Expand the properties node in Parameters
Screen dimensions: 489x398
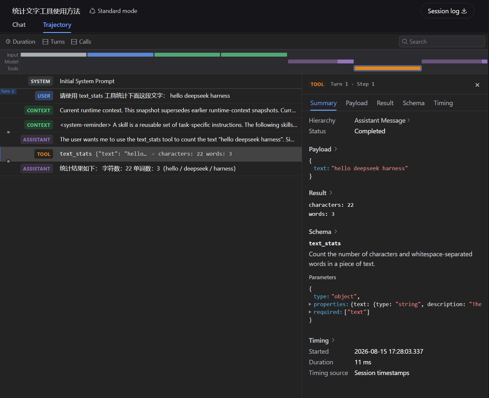tap(310, 304)
